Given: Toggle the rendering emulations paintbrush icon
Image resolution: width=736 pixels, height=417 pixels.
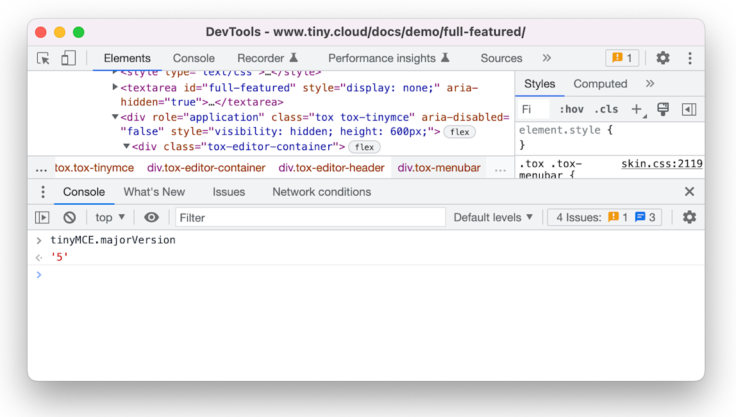Looking at the screenshot, I should click(x=663, y=110).
